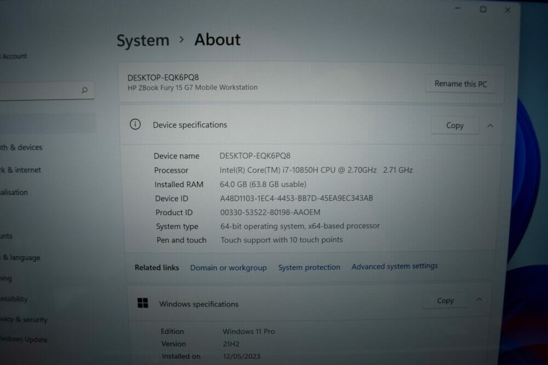This screenshot has width=548, height=365.
Task: Collapse the Device specifications section chevron
Action: point(490,126)
